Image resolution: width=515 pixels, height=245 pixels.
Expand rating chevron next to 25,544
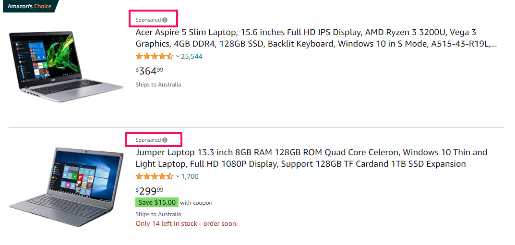tap(178, 57)
